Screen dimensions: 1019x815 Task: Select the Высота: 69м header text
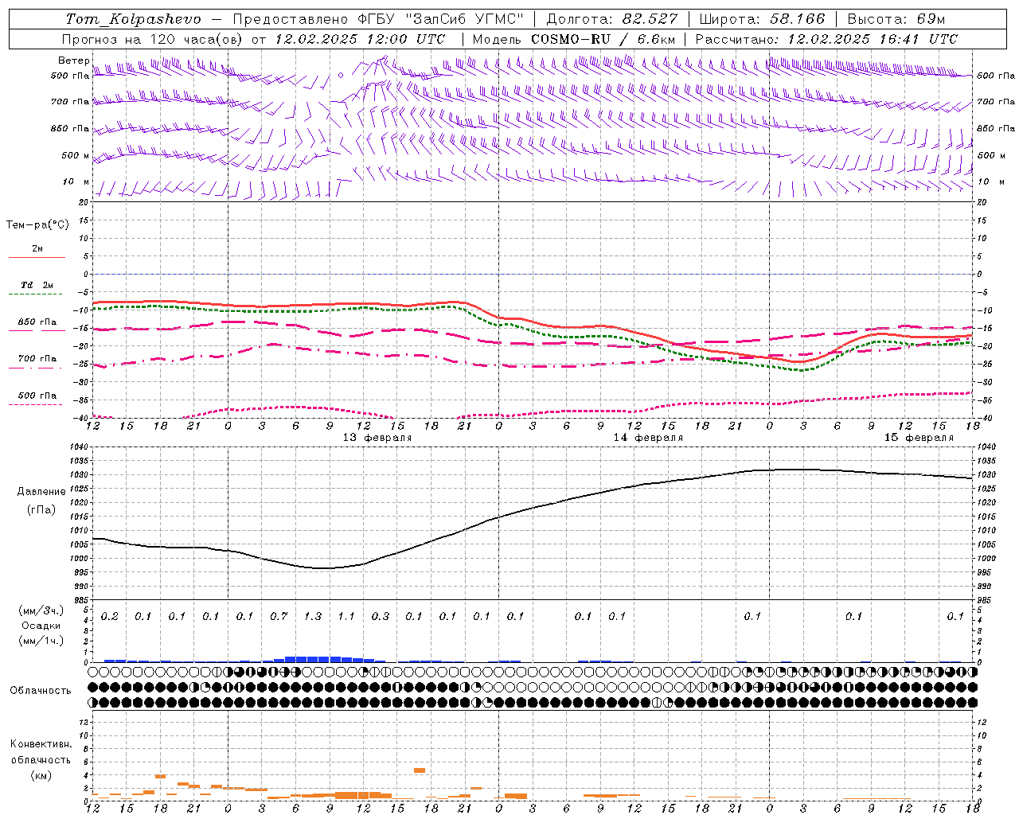tap(896, 19)
